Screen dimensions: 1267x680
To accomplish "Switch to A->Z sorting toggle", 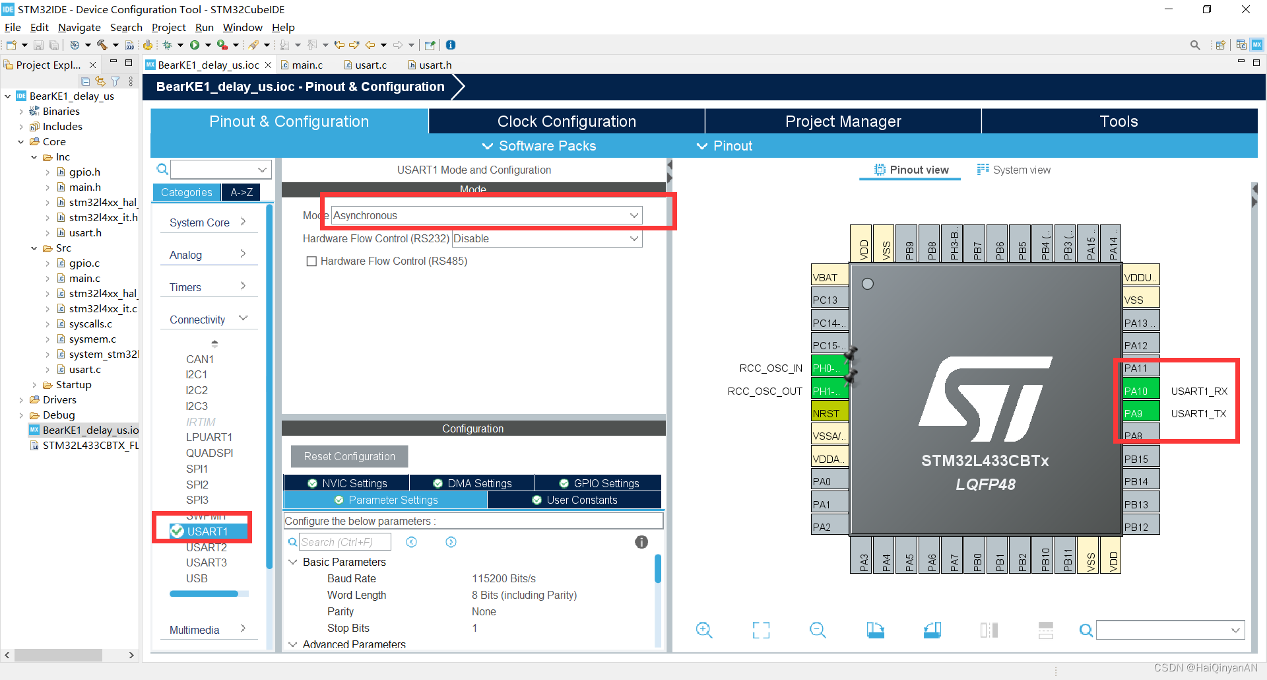I will 242,192.
